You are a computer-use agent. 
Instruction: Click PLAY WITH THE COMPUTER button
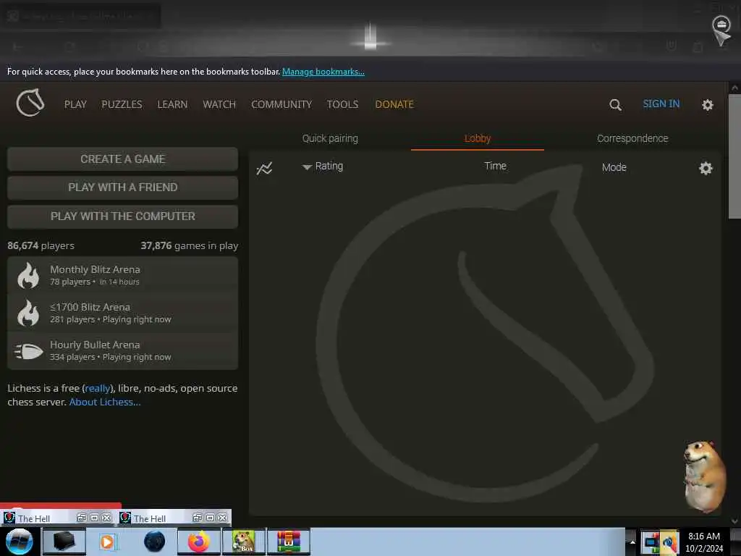pos(122,216)
